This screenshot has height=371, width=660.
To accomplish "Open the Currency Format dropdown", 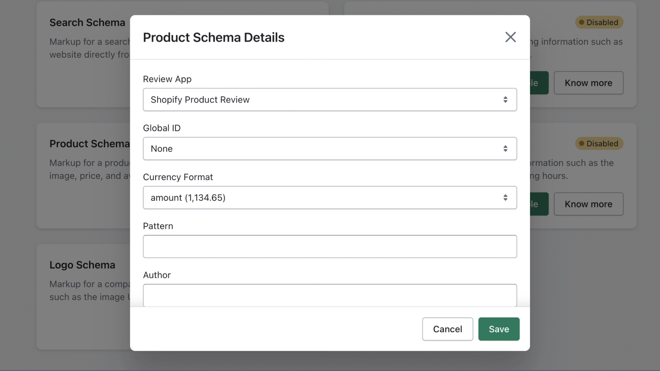I will pyautogui.click(x=330, y=197).
